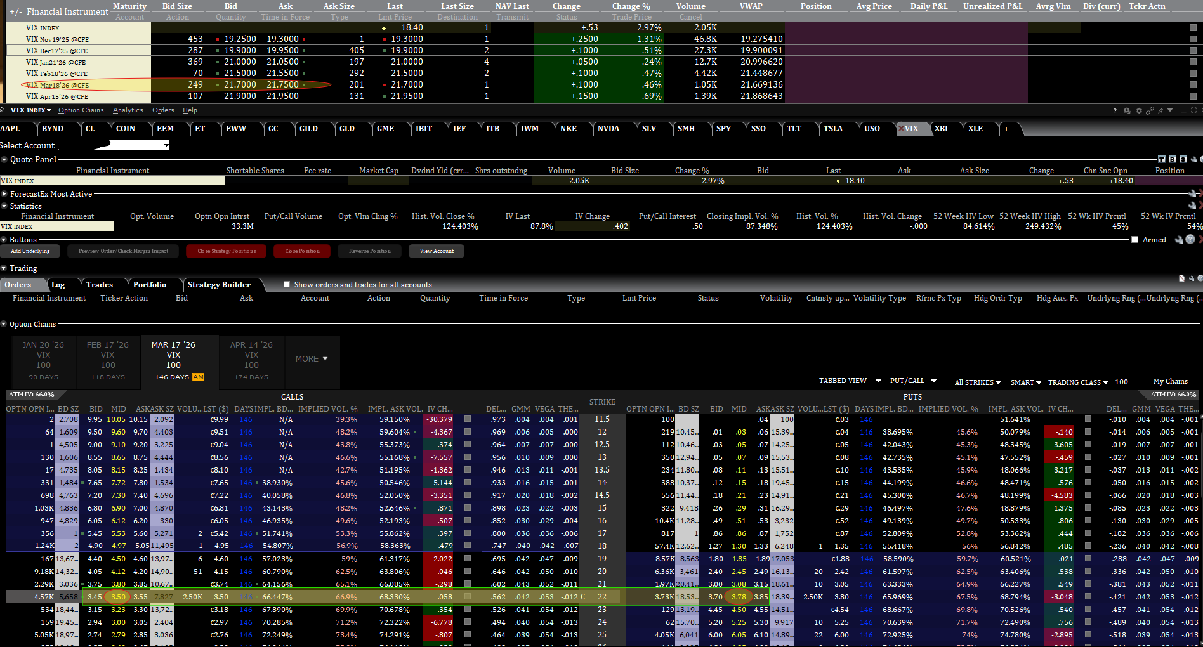Viewport: 1203px width, 647px height.
Task: Open the PUT/CALL dropdown
Action: coord(913,381)
